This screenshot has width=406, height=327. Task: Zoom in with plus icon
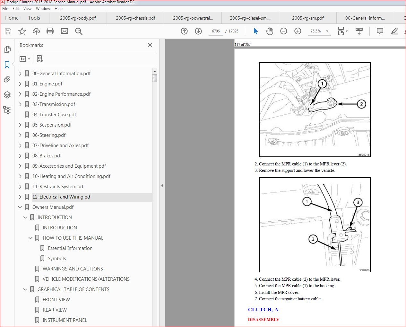point(298,31)
